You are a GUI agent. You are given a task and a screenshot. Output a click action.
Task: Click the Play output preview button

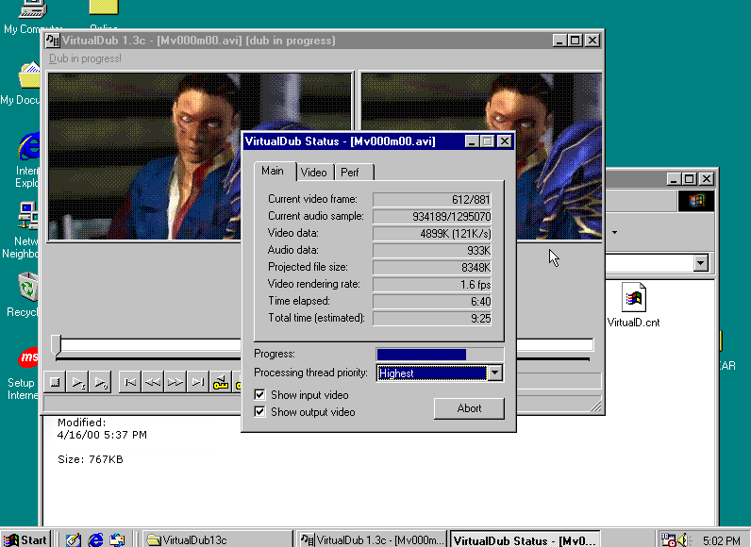coord(101,382)
